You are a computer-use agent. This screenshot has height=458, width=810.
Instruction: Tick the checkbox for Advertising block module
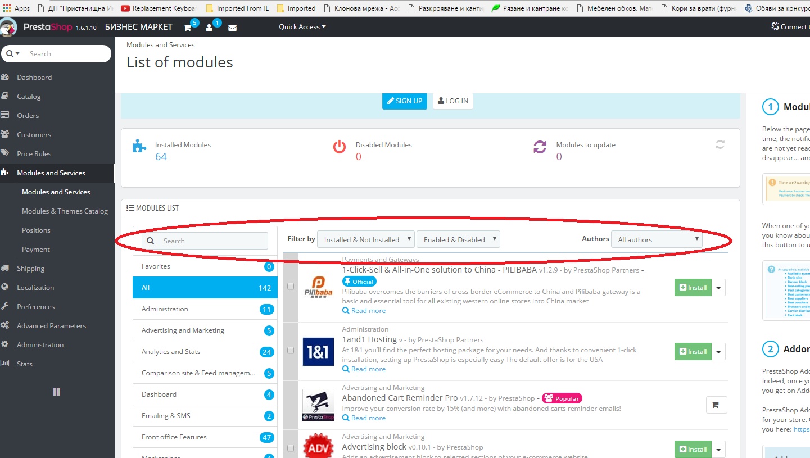tap(291, 448)
